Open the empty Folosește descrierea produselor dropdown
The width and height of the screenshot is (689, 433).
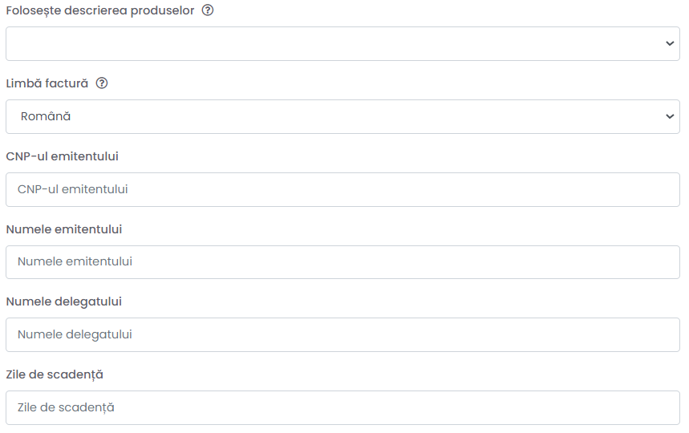coord(342,43)
